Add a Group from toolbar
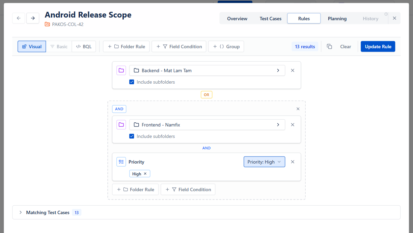The image size is (413, 233). pos(226,47)
